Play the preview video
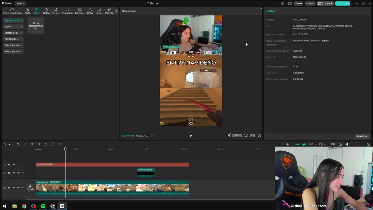The image size is (373, 210). coord(191,136)
